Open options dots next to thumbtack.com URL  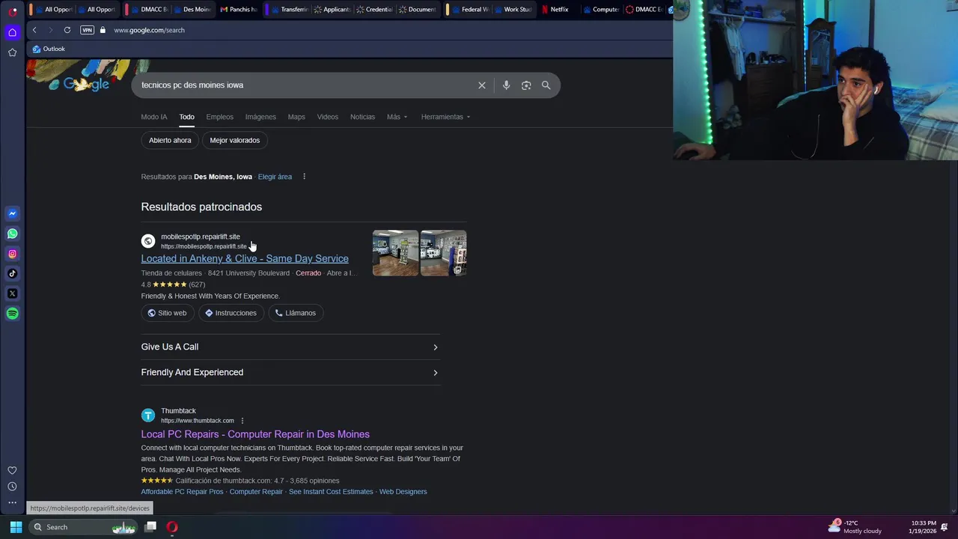242,421
